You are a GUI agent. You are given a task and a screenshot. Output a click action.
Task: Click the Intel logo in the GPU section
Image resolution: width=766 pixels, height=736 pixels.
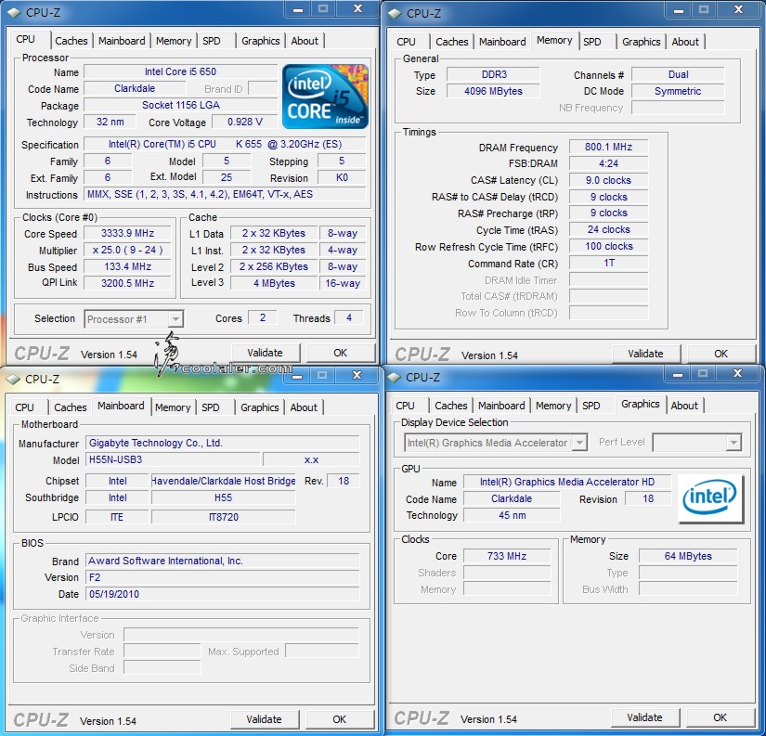coord(711,498)
